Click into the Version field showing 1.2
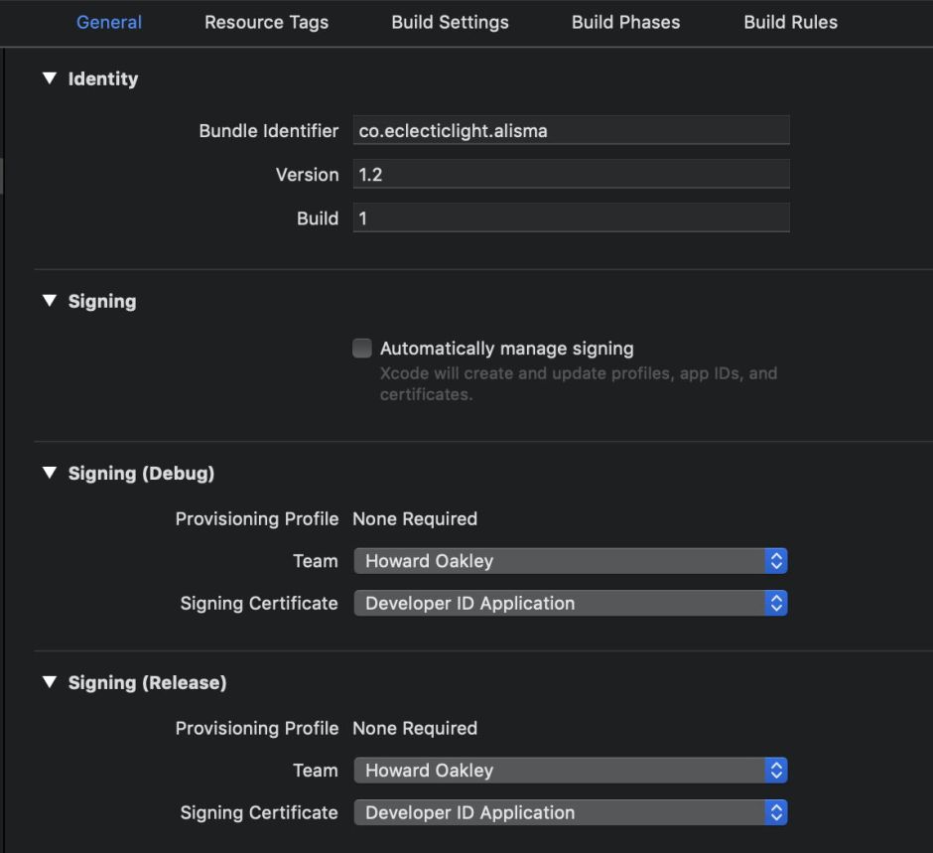Viewport: 933px width, 853px height. (x=571, y=175)
